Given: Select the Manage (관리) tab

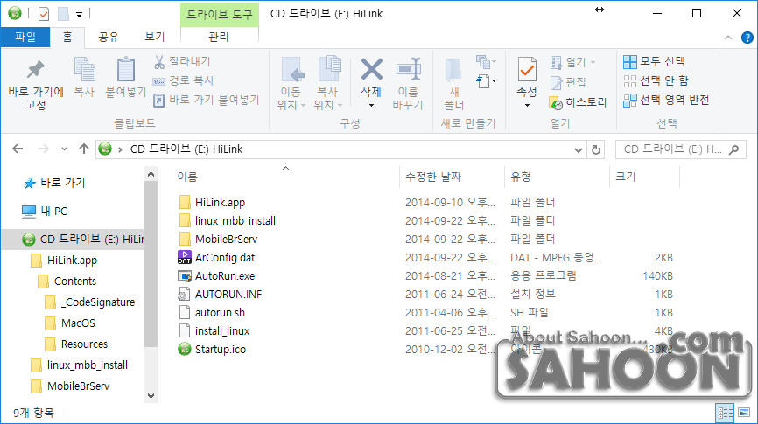Looking at the screenshot, I should pyautogui.click(x=219, y=38).
